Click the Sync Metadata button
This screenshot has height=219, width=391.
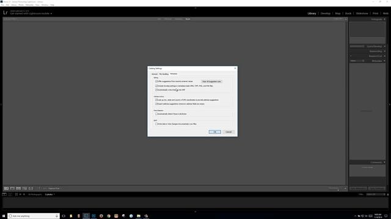click(x=359, y=189)
